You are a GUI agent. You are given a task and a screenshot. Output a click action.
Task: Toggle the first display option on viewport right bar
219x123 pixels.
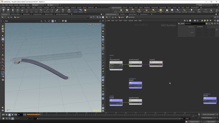point(103,26)
